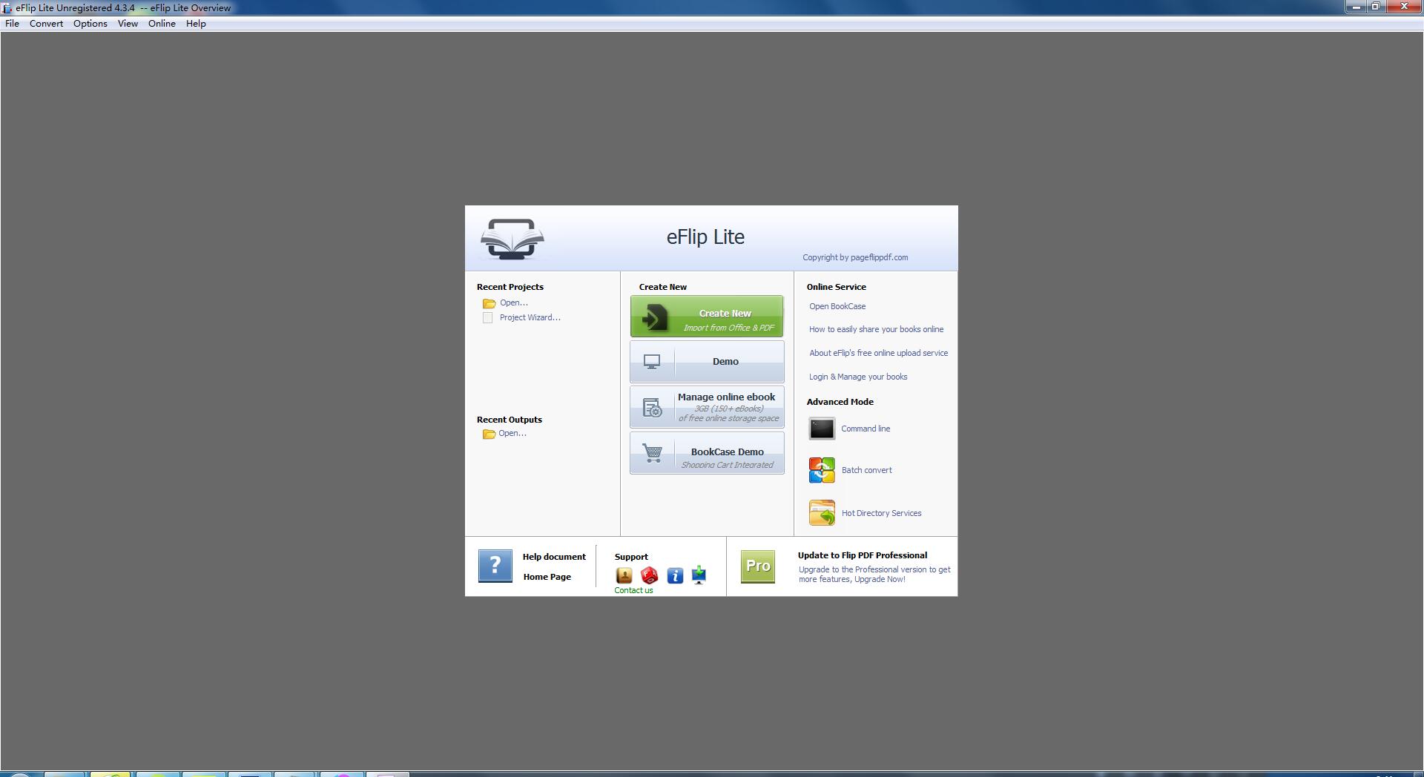Select the Batch convert text link
The image size is (1424, 777).
[867, 470]
